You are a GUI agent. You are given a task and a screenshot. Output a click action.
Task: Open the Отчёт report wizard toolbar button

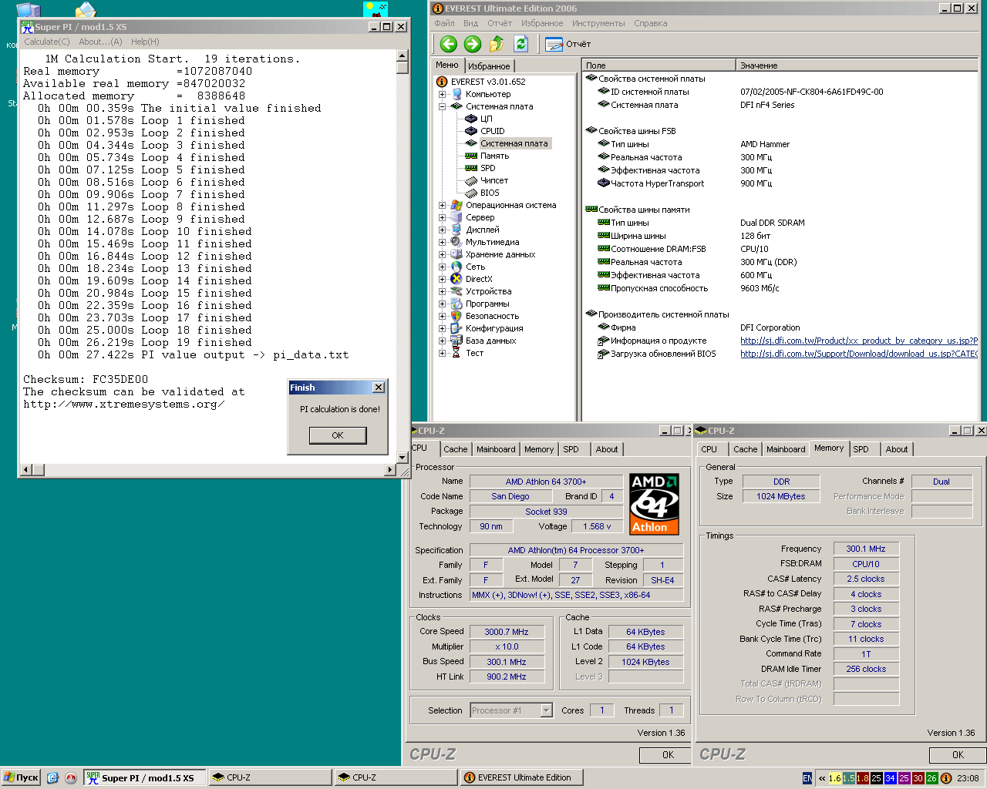[568, 44]
